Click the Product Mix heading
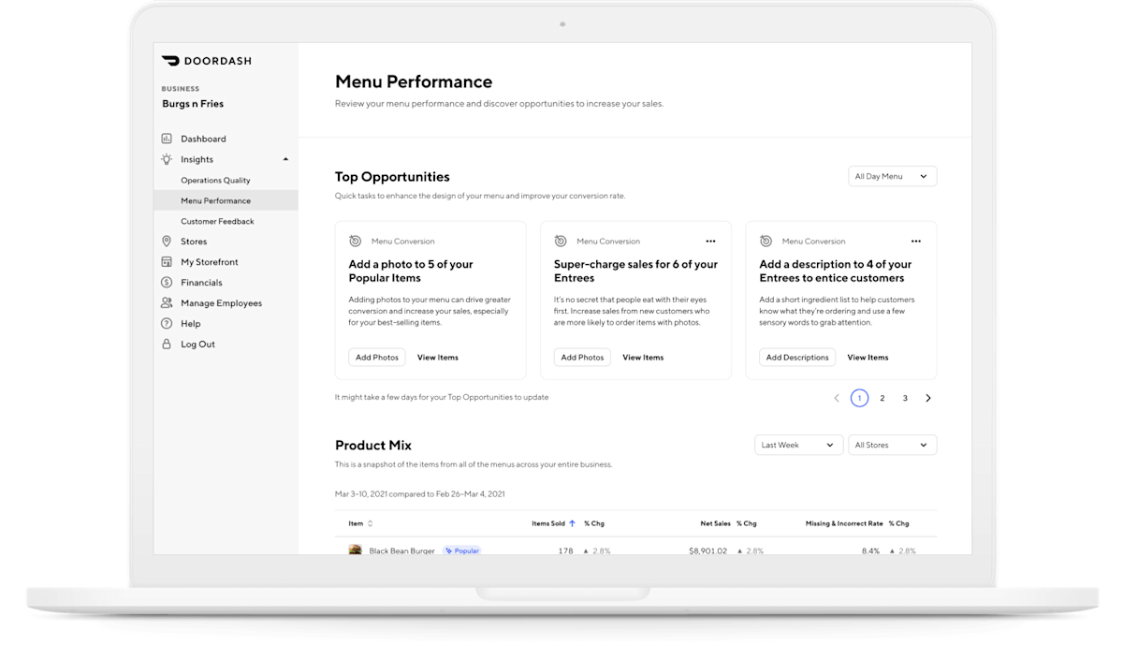The image size is (1123, 646). pyautogui.click(x=373, y=446)
